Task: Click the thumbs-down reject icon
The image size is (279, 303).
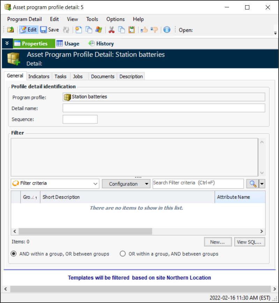Action: 154,30
